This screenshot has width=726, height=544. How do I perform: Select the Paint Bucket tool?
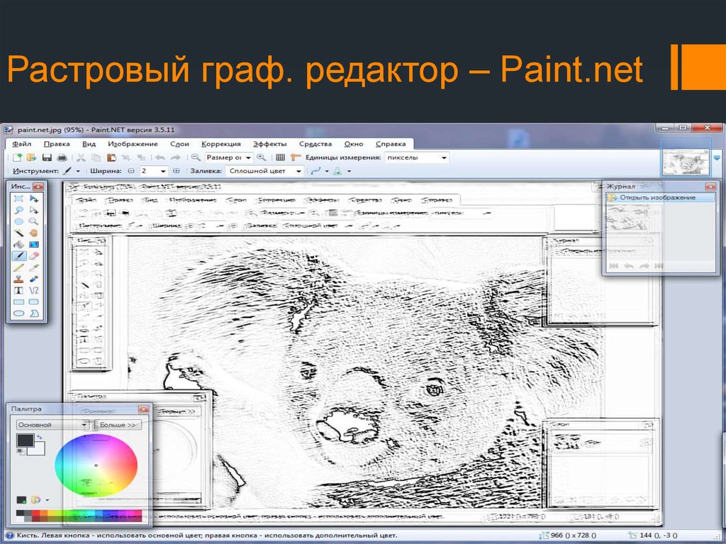(18, 244)
